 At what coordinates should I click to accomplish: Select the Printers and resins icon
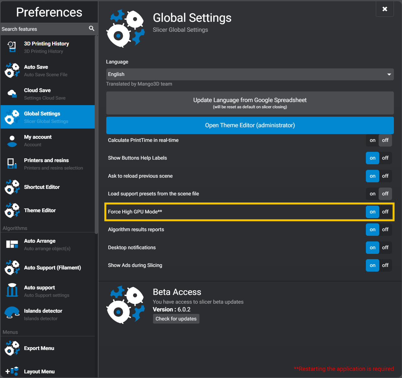[x=12, y=164]
